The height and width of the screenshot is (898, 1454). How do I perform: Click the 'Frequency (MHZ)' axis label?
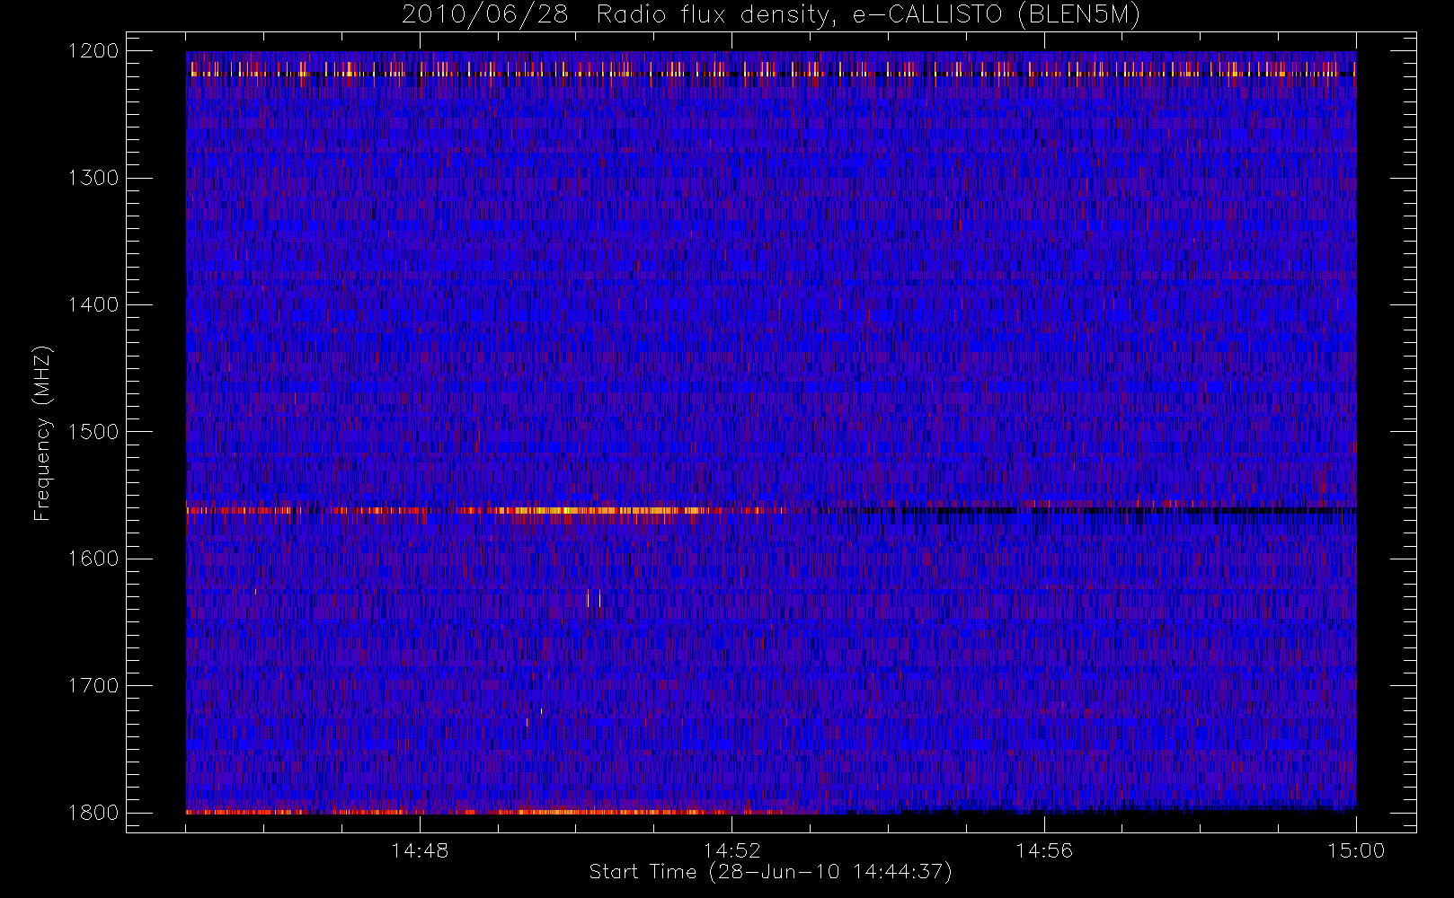pos(41,433)
